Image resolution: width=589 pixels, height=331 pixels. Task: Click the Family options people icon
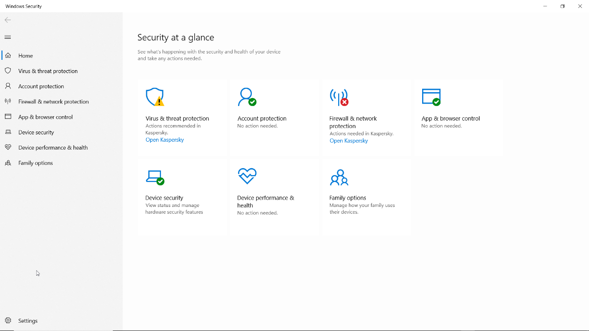tap(339, 177)
